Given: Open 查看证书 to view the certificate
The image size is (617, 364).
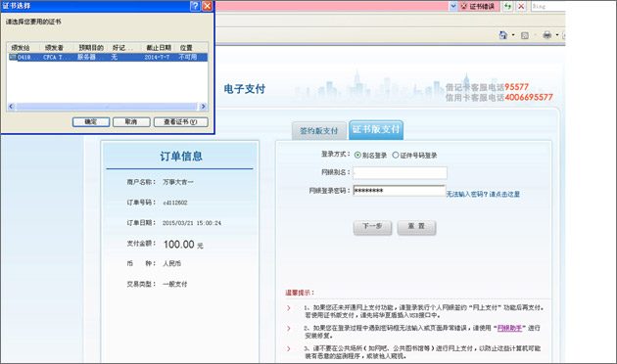Looking at the screenshot, I should click(x=180, y=122).
